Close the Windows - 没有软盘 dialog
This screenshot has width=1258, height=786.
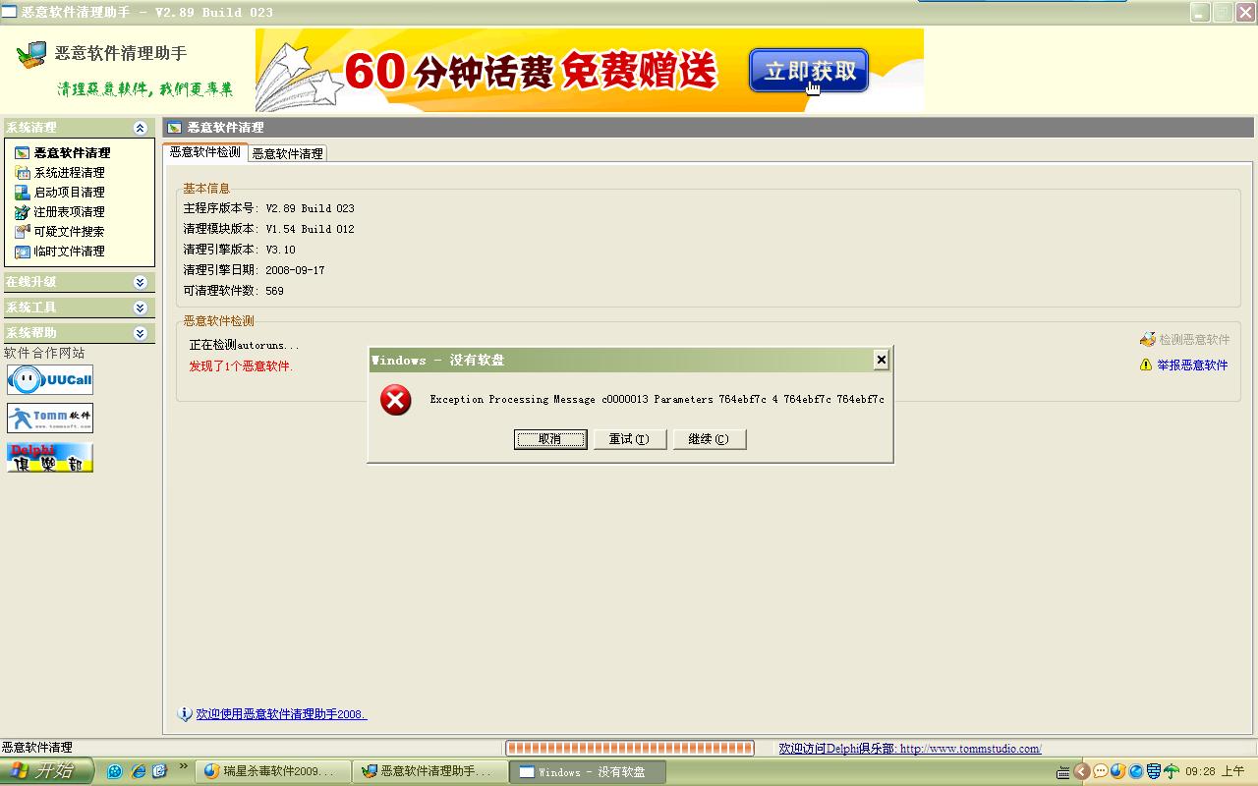(882, 360)
